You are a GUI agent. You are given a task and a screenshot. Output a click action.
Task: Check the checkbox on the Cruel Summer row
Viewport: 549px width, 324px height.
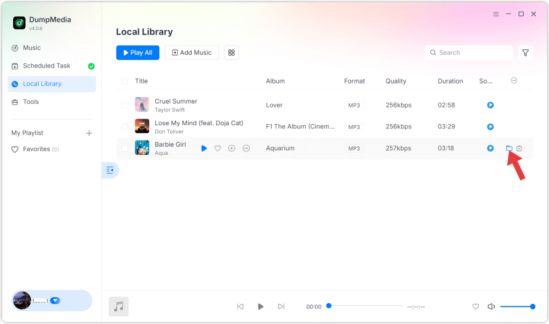pos(125,104)
